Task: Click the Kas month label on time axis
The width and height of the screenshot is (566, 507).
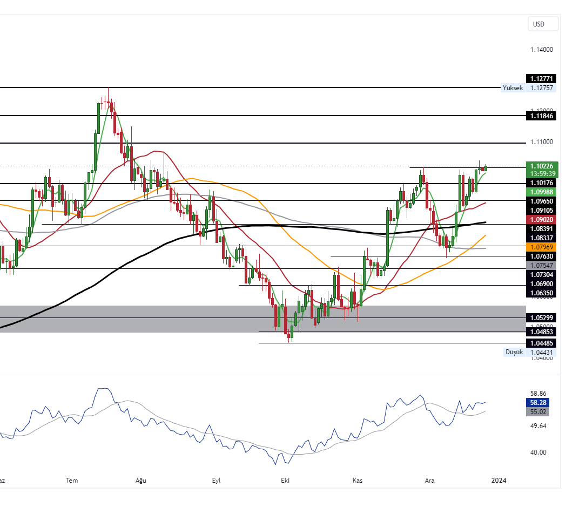Action: coord(357,480)
